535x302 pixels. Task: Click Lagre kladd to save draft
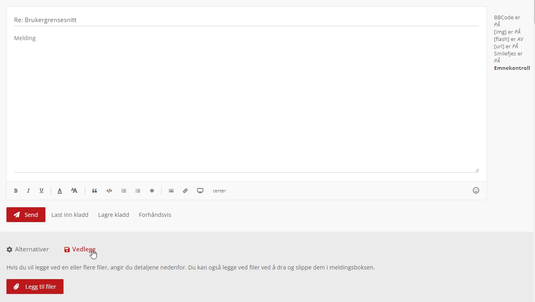pos(114,215)
